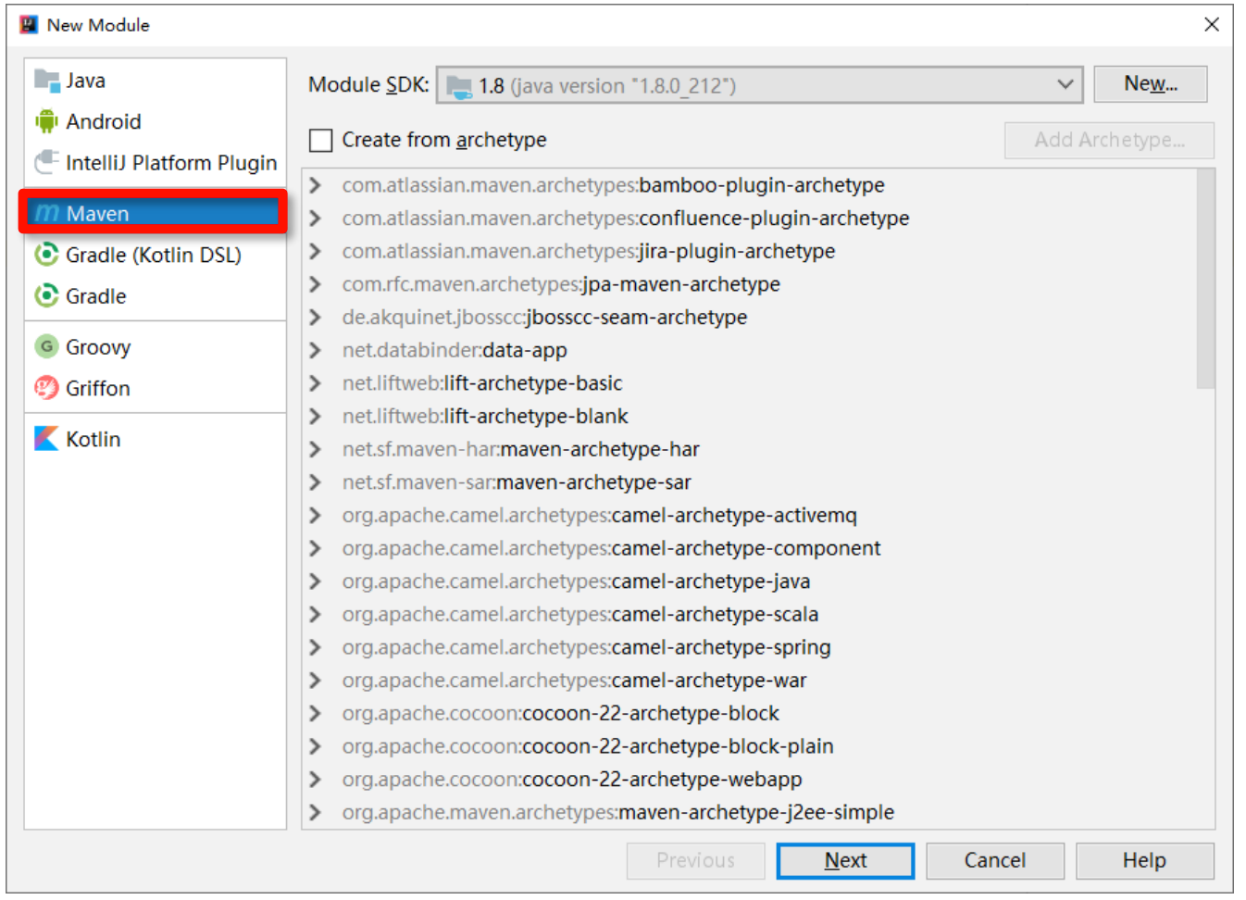The width and height of the screenshot is (1246, 900).
Task: Expand lift-archetype-basic entry
Action: [316, 383]
